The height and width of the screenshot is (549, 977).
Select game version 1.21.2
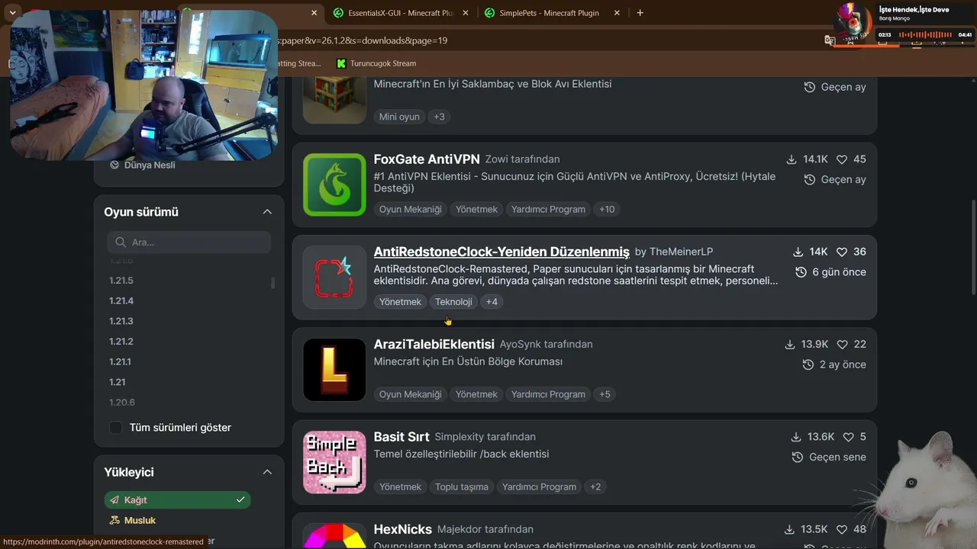pos(121,342)
